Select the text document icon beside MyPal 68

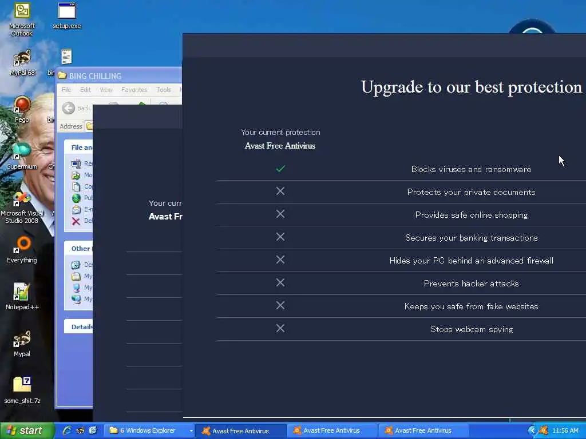click(x=66, y=57)
